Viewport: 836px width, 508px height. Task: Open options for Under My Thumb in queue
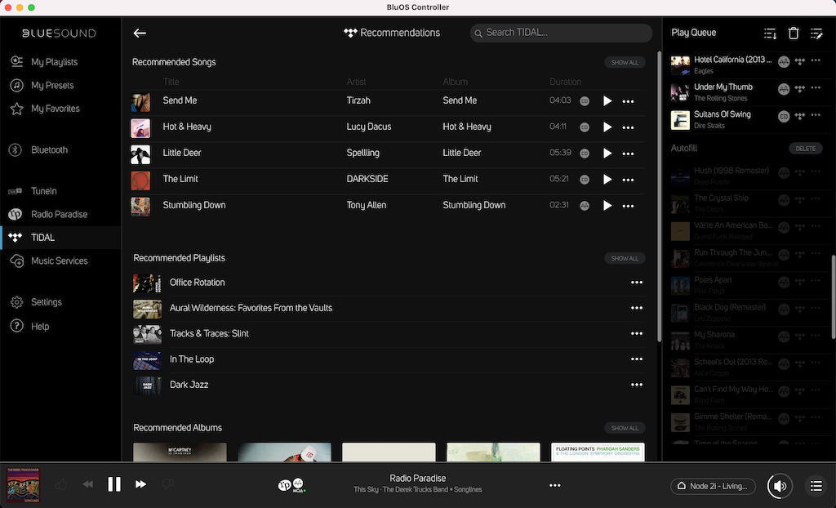(x=816, y=87)
